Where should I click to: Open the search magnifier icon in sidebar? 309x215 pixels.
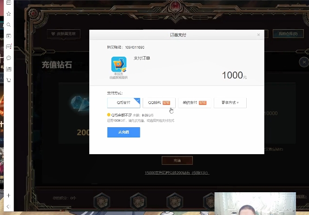pyautogui.click(x=8, y=25)
